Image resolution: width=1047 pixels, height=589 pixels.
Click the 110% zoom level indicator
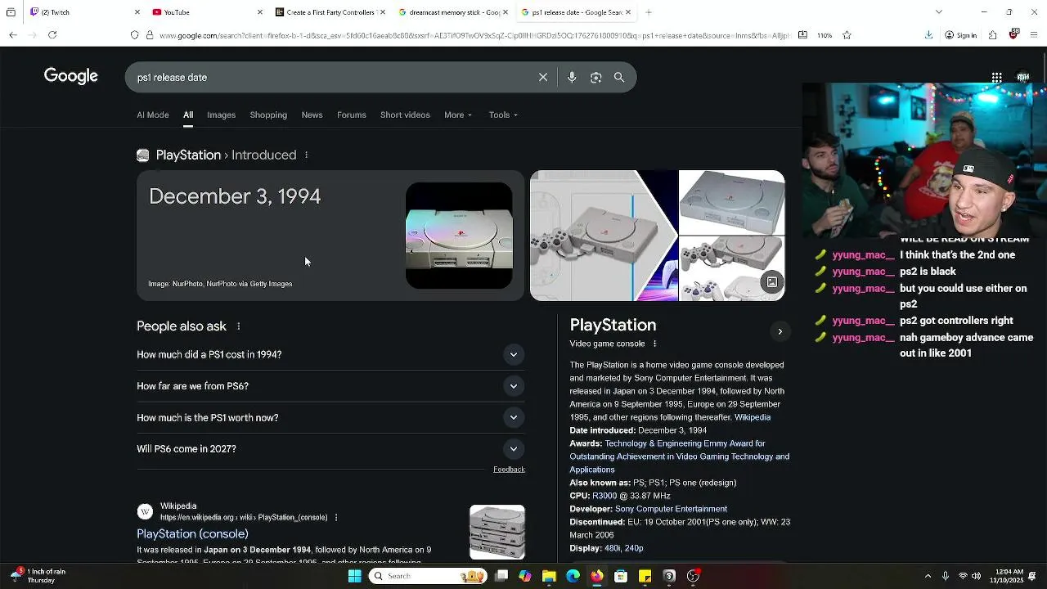[x=825, y=35]
